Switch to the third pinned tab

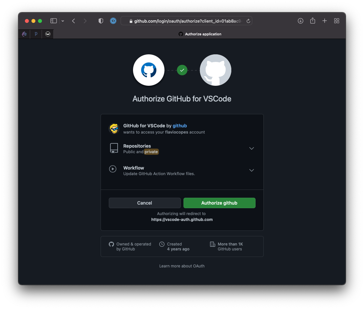point(48,34)
